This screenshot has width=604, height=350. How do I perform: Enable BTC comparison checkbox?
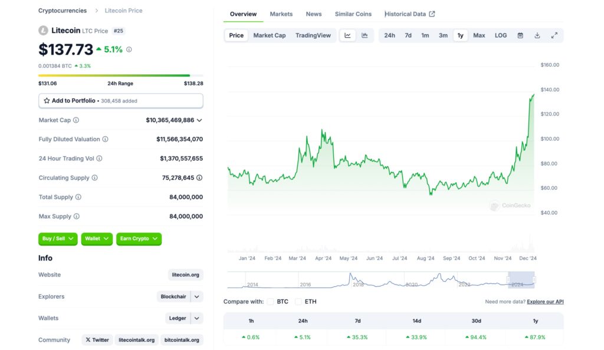(x=270, y=302)
